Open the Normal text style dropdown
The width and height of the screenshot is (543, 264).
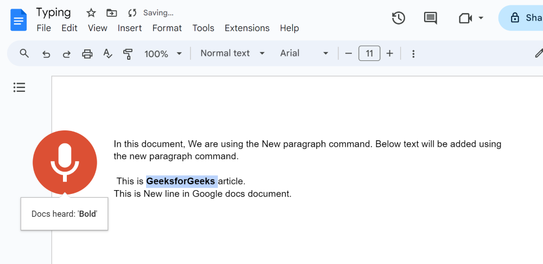pos(232,53)
